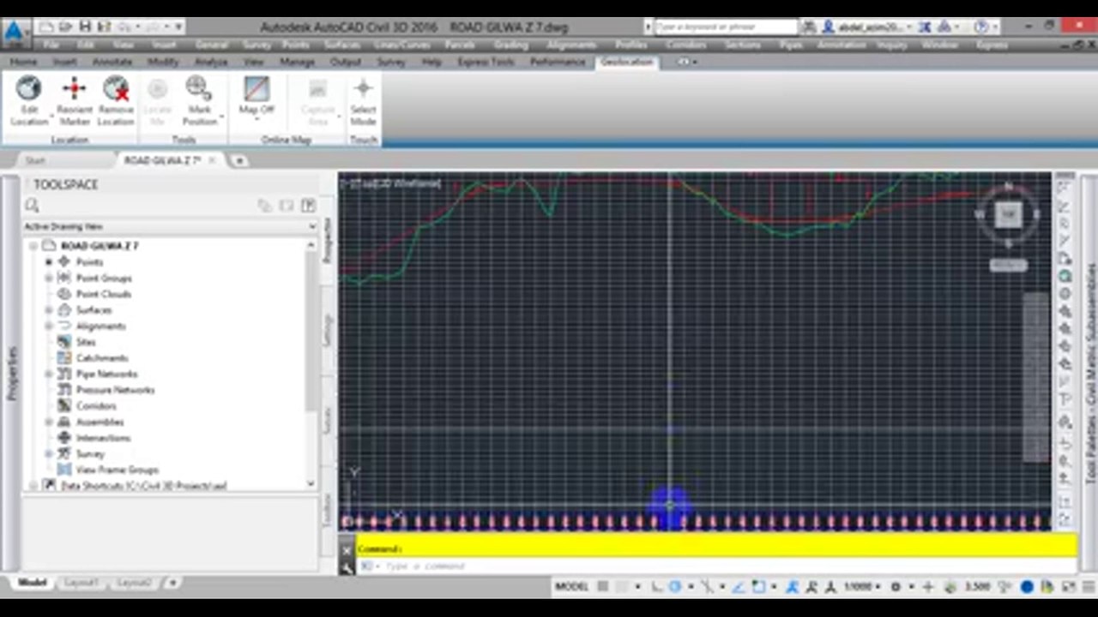Switch to the Manage ribbon tab
The height and width of the screenshot is (617, 1098).
pyautogui.click(x=298, y=62)
